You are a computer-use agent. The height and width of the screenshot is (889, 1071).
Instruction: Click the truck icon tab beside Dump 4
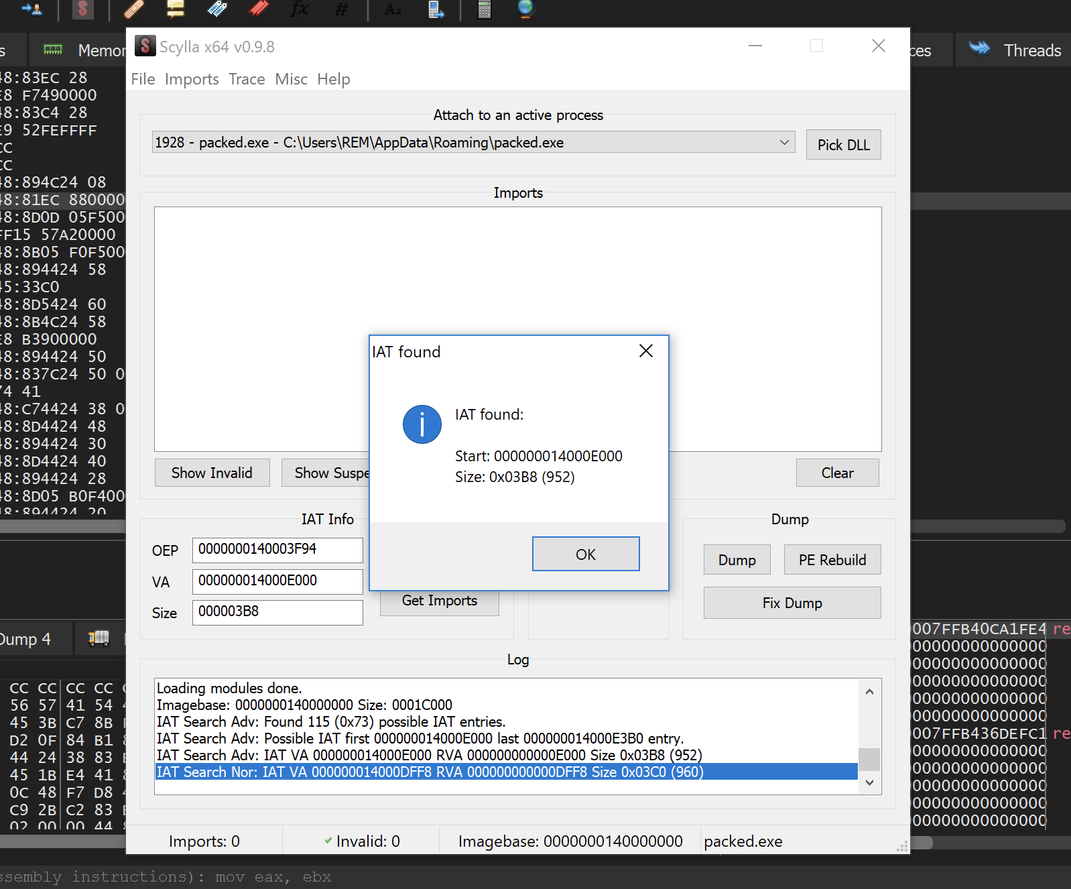coord(99,638)
